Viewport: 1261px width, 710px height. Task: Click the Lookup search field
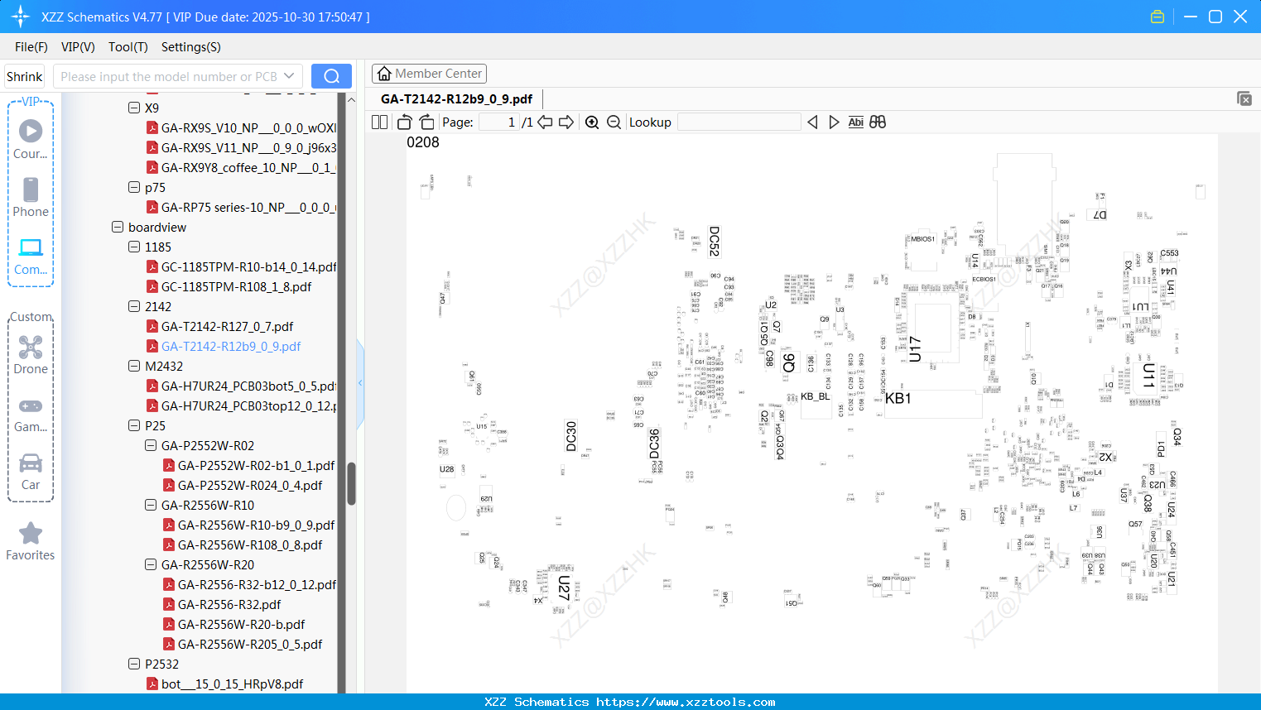(x=739, y=122)
